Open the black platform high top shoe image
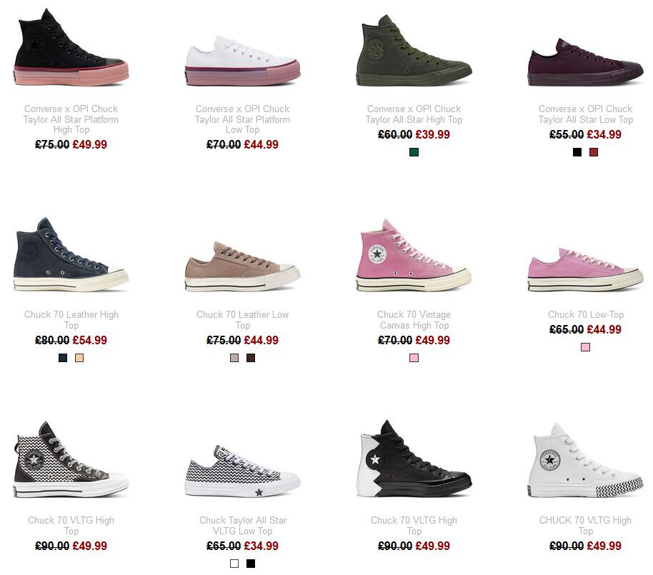The image size is (653, 575). 71,47
